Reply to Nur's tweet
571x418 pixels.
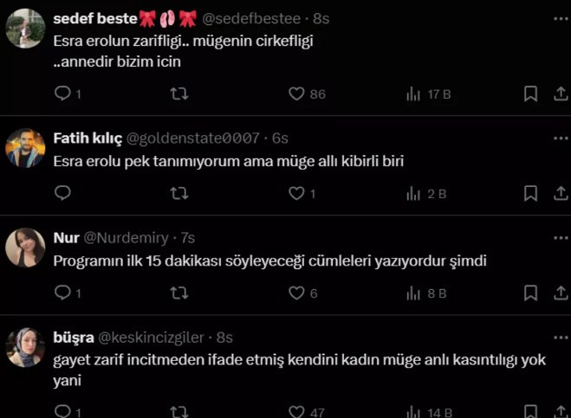coord(62,293)
